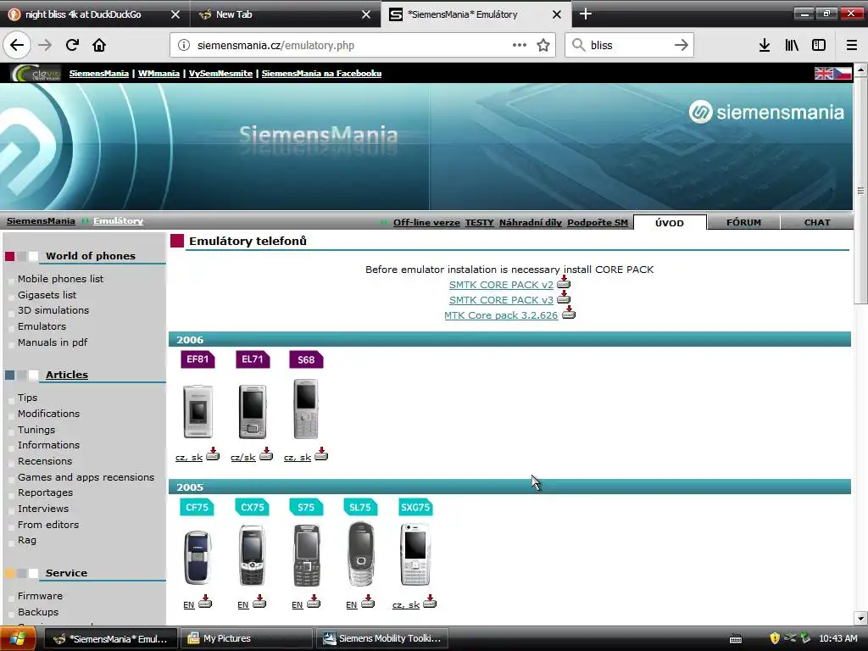Click the bliss search field

click(628, 46)
